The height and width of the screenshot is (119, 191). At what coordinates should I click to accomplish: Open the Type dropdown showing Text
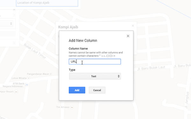coord(95,76)
